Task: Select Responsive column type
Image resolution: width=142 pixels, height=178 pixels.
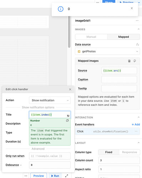Action: pyautogui.click(x=130, y=152)
